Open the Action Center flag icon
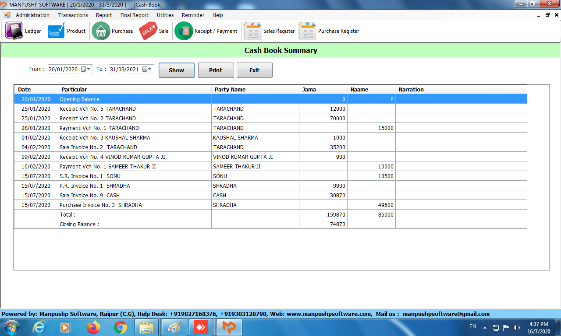This screenshot has height=336, width=561. pos(506,327)
